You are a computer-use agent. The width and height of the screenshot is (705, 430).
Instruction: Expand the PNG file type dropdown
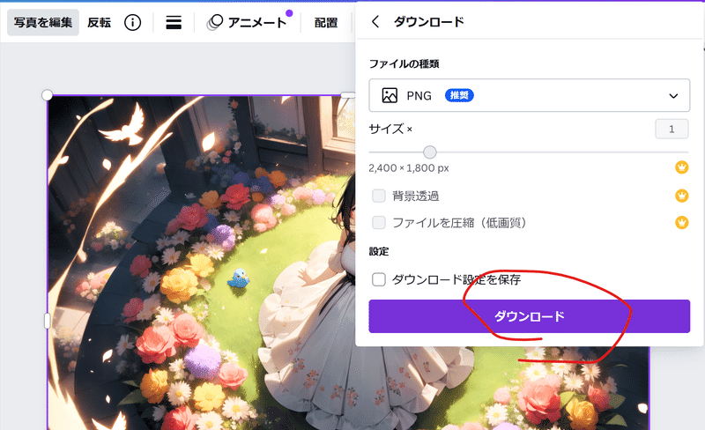(x=530, y=95)
